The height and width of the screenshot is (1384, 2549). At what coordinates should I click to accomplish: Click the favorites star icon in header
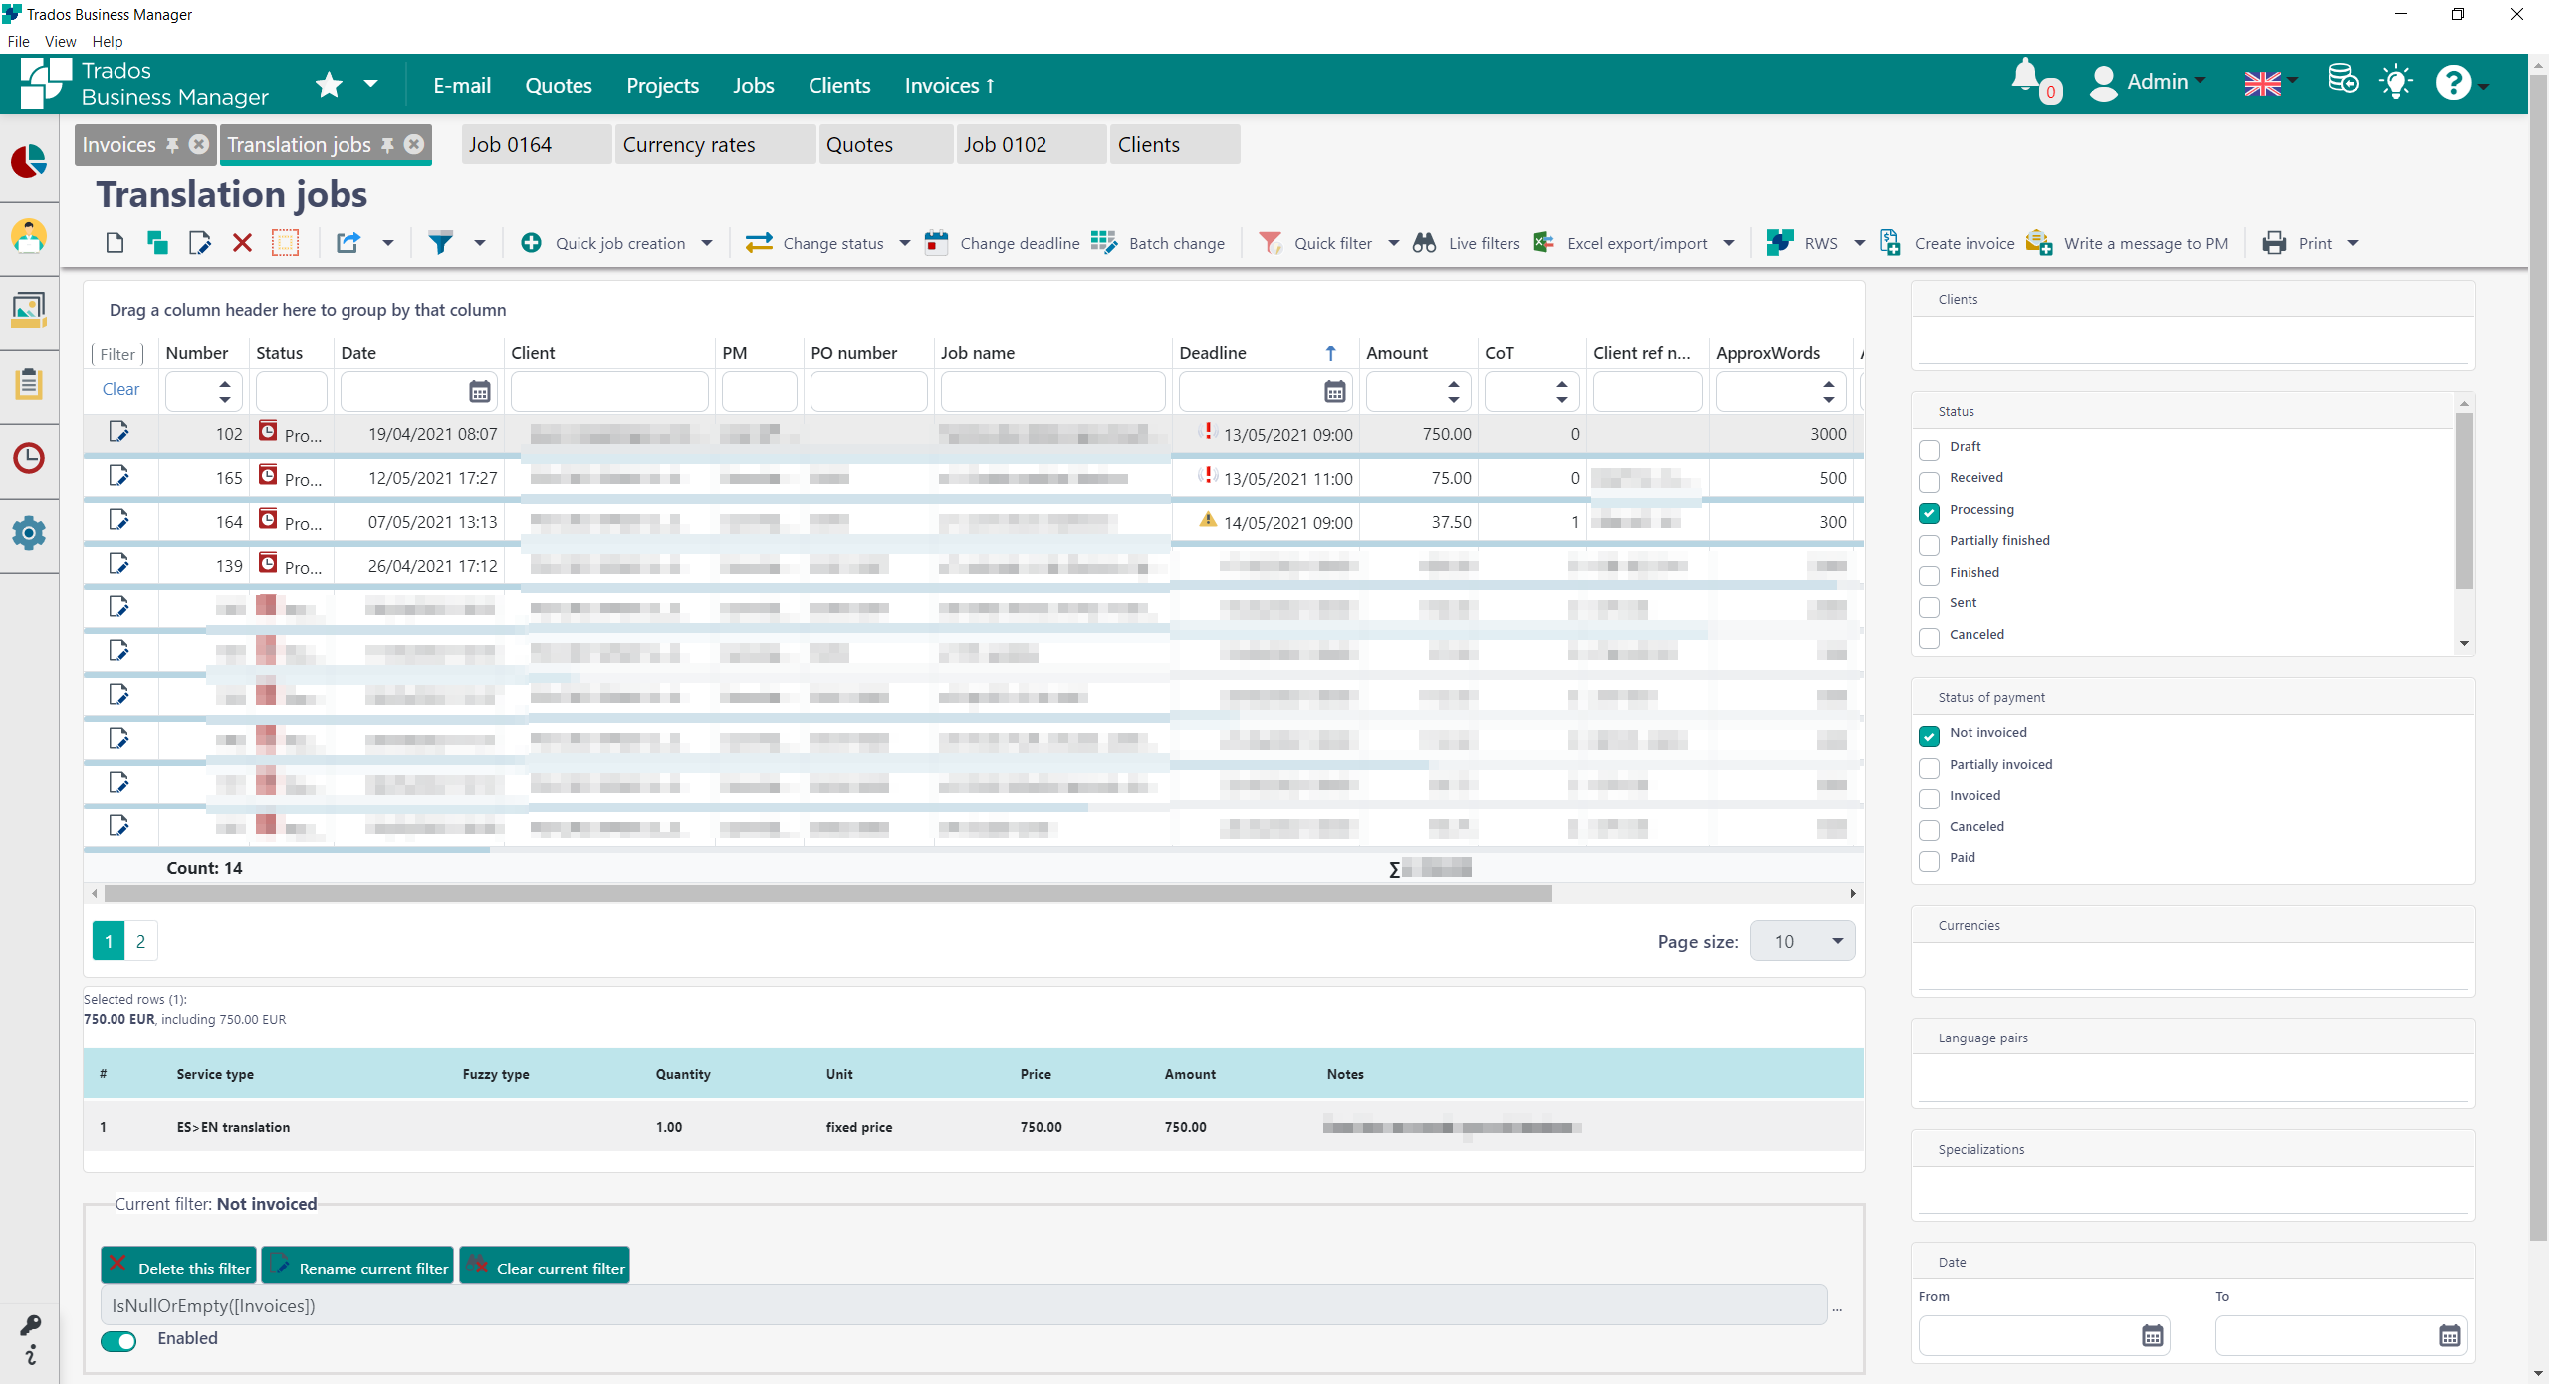[x=329, y=85]
